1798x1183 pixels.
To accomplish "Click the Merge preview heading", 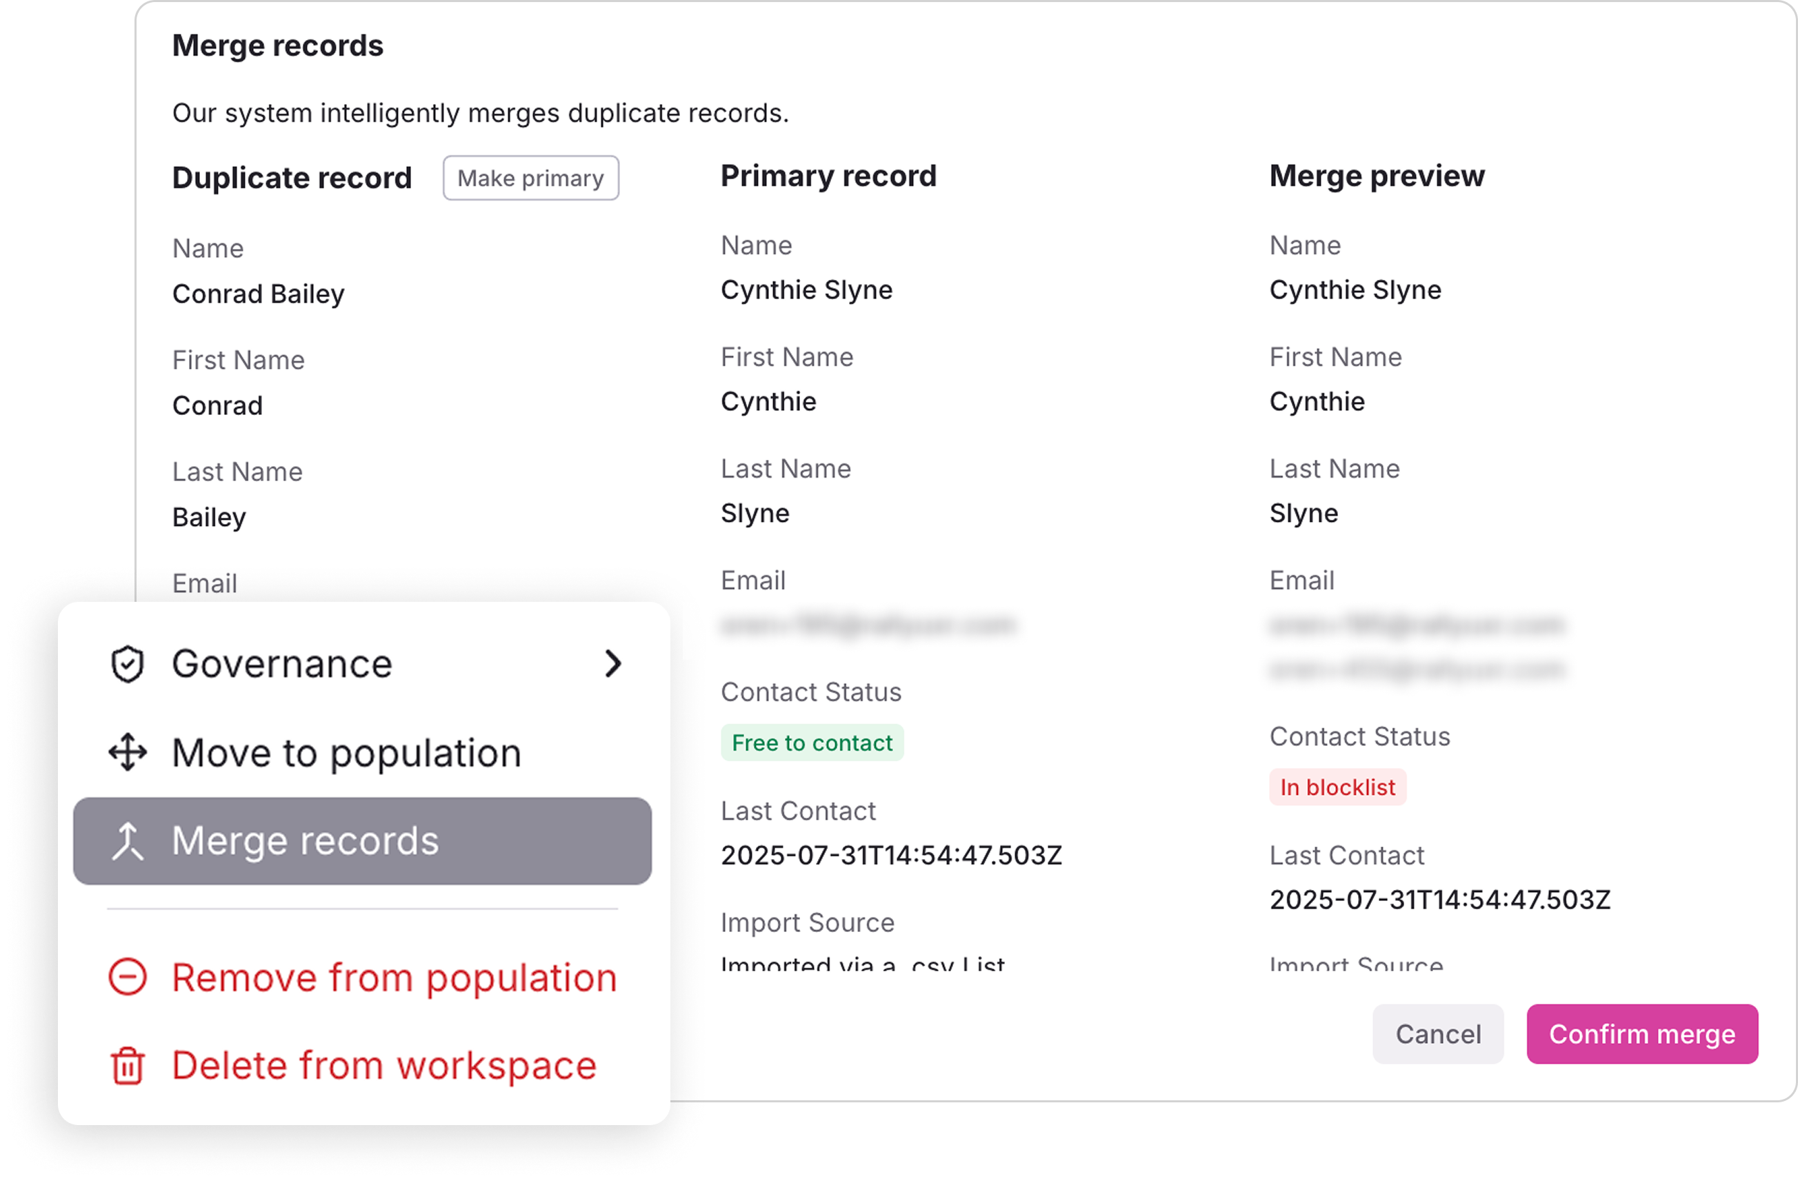I will (x=1377, y=176).
